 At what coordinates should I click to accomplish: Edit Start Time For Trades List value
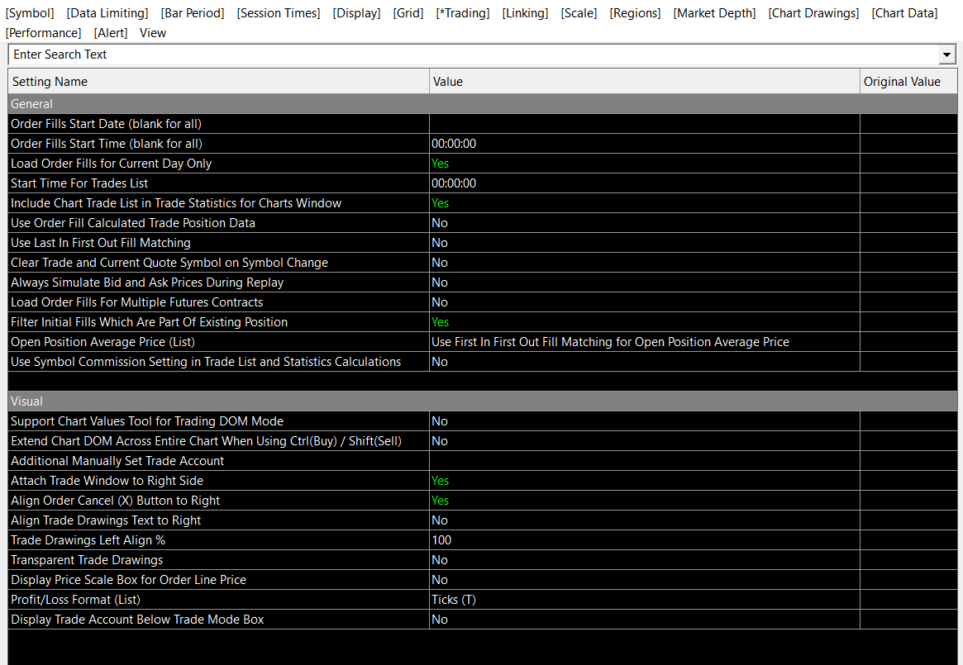click(x=644, y=183)
